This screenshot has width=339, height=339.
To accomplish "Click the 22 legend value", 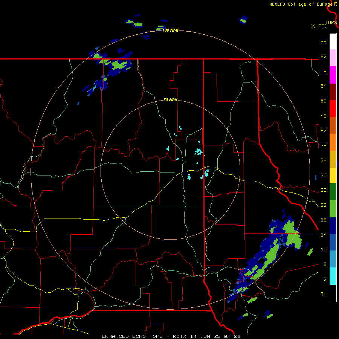I will tap(324, 205).
